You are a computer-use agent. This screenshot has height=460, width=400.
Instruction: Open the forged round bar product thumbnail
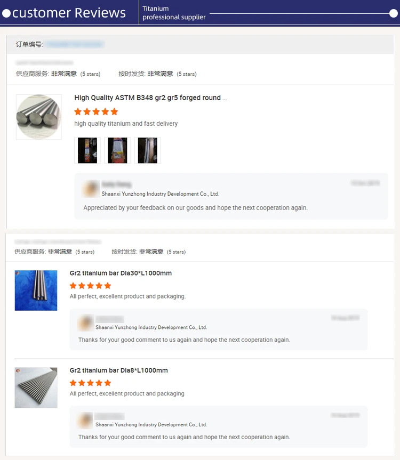point(39,117)
